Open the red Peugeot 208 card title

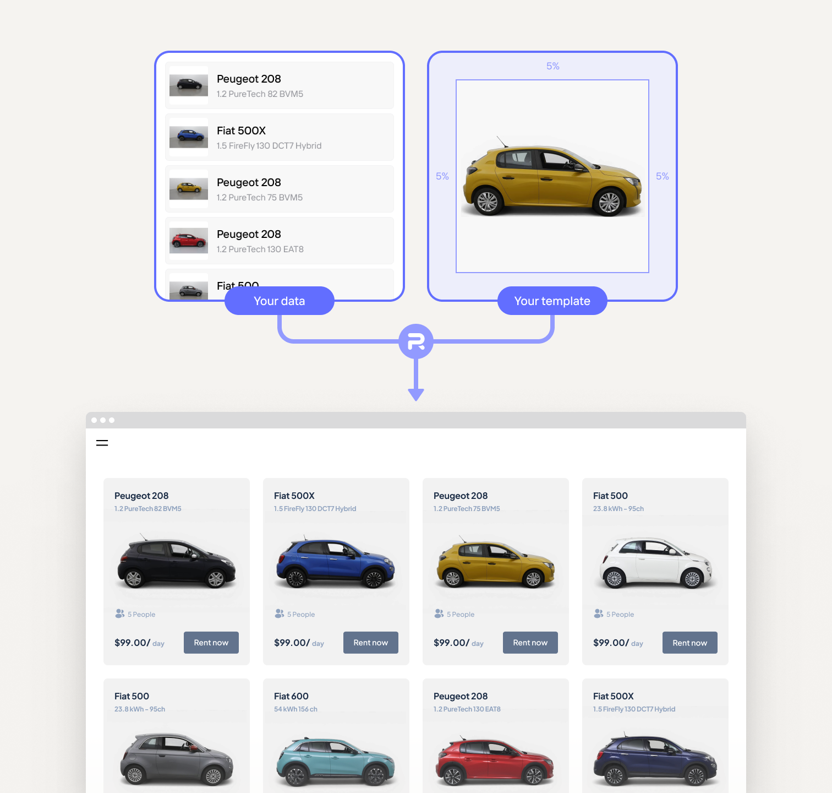pos(460,696)
